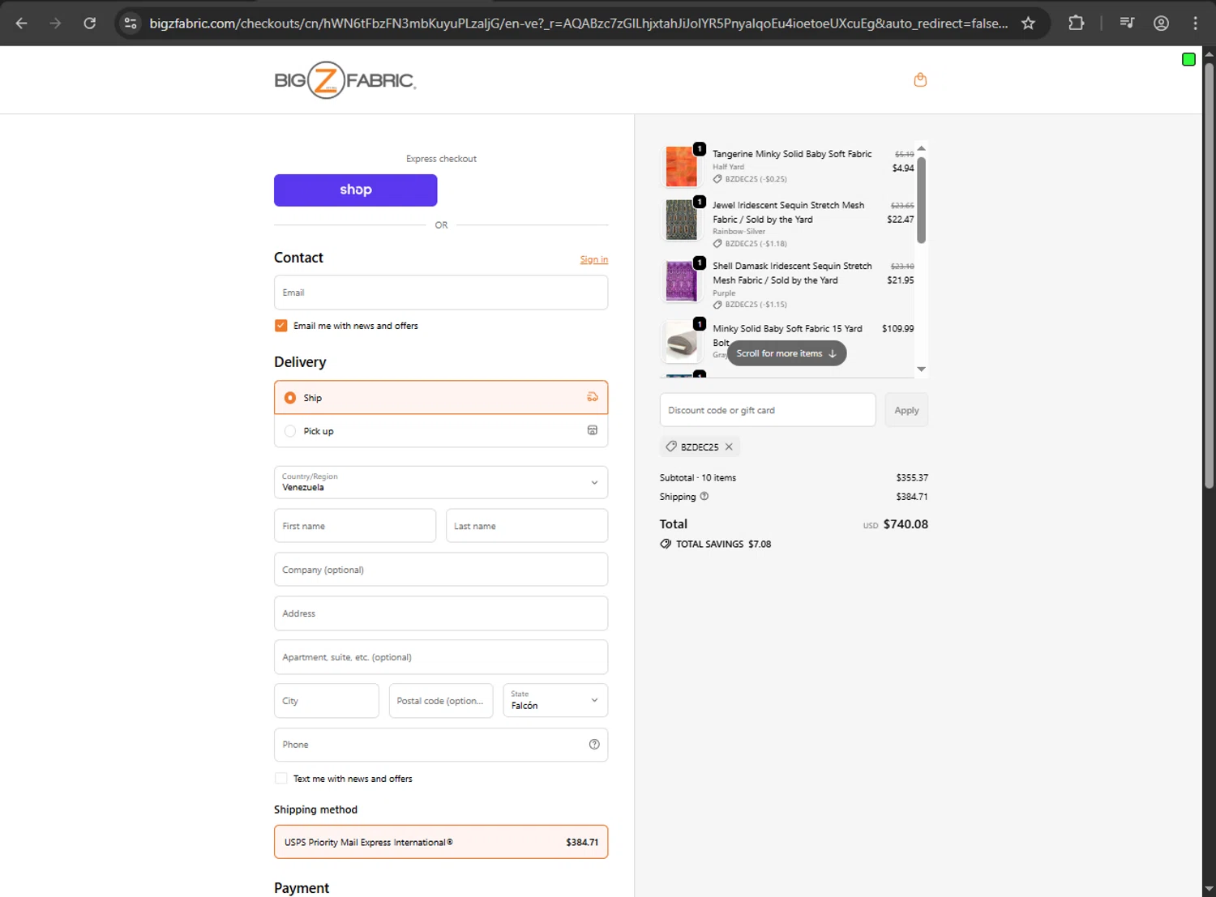Click the Total Savings tag icon
Image resolution: width=1216 pixels, height=897 pixels.
point(666,544)
